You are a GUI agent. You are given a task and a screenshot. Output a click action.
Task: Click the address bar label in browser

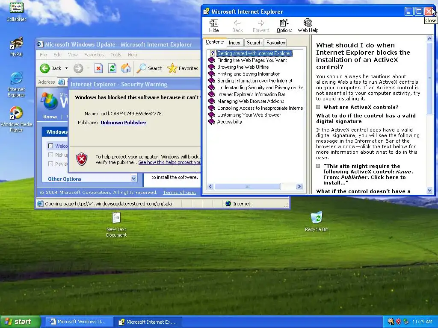tap(46, 82)
